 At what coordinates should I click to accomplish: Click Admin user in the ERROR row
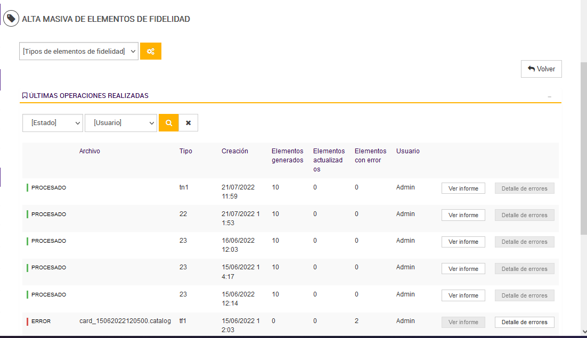click(x=405, y=321)
